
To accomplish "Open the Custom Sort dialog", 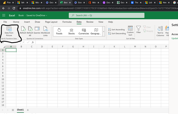I will [130, 31].
